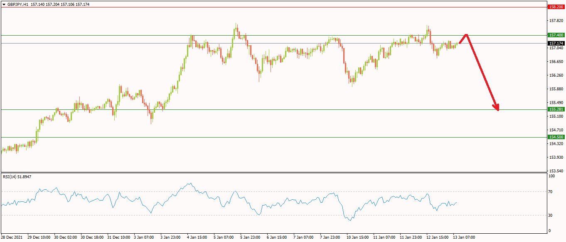Click the 4 Jan 15:00 time label

(197, 237)
